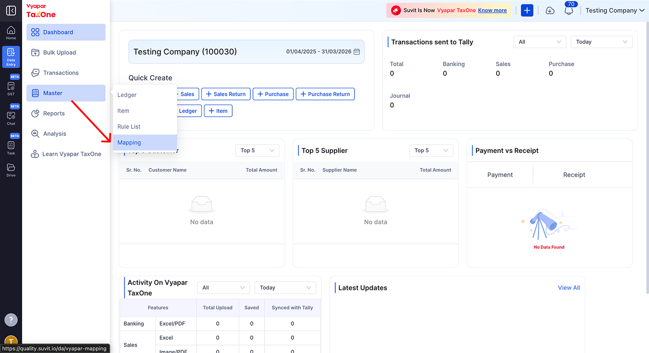Image resolution: width=649 pixels, height=353 pixels.
Task: Open the Testing Company account dropdown
Action: (615, 11)
